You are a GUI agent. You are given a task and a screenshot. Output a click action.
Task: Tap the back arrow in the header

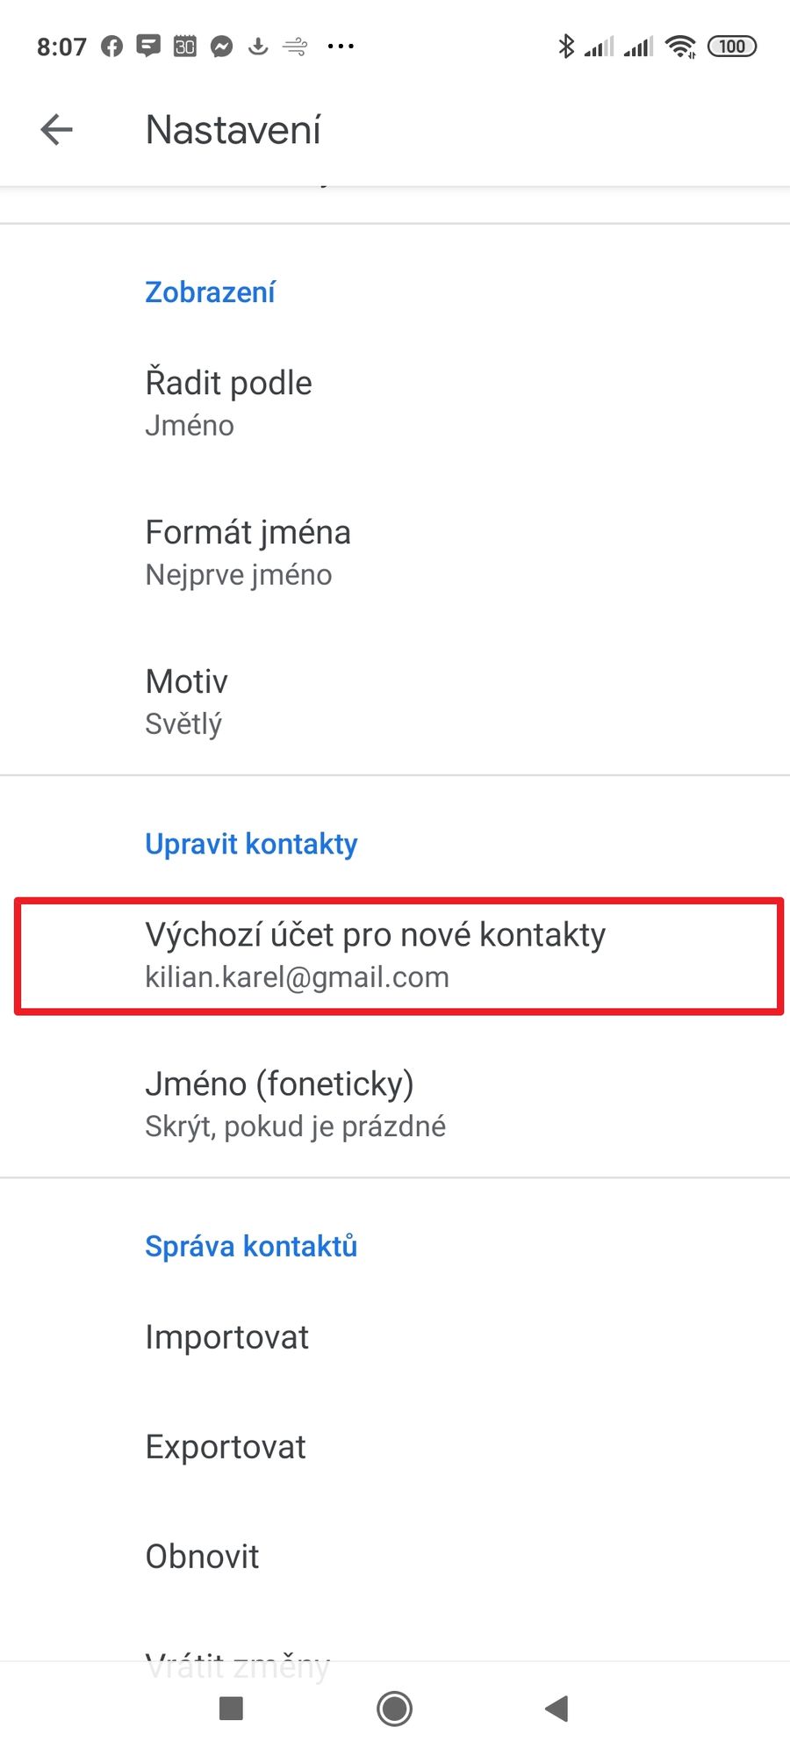coord(57,130)
